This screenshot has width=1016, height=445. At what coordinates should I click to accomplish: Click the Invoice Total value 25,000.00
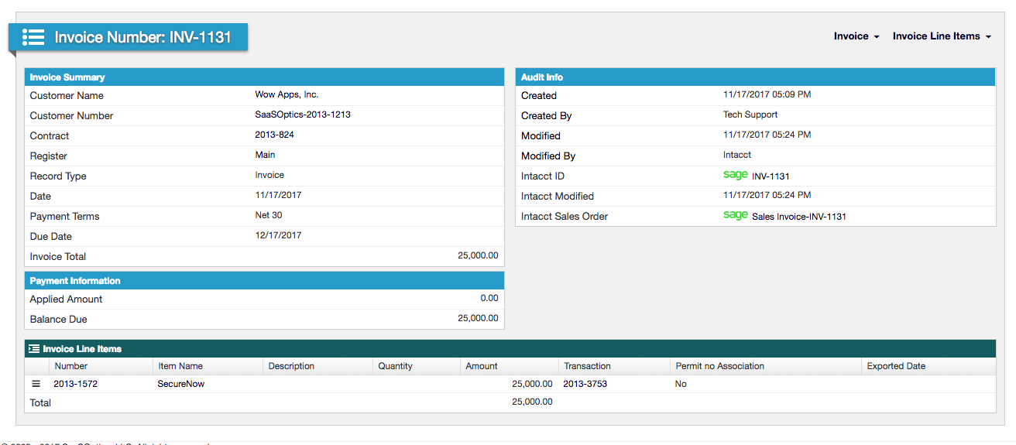pos(478,255)
